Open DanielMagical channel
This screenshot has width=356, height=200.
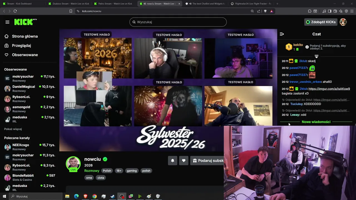tap(29, 89)
